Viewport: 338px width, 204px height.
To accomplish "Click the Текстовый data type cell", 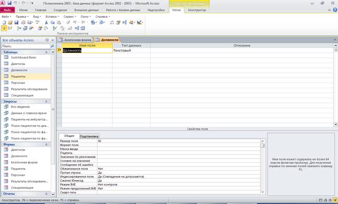I will [131, 50].
